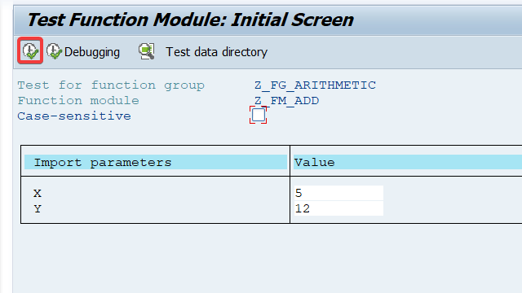Open the Test data directory
This screenshot has width=522, height=293.
click(216, 52)
